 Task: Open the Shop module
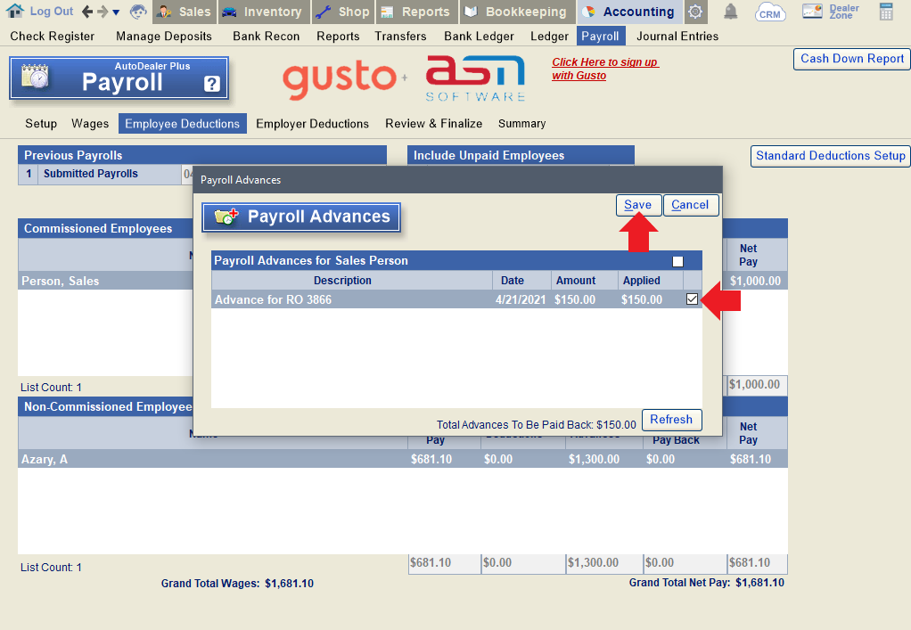[343, 12]
